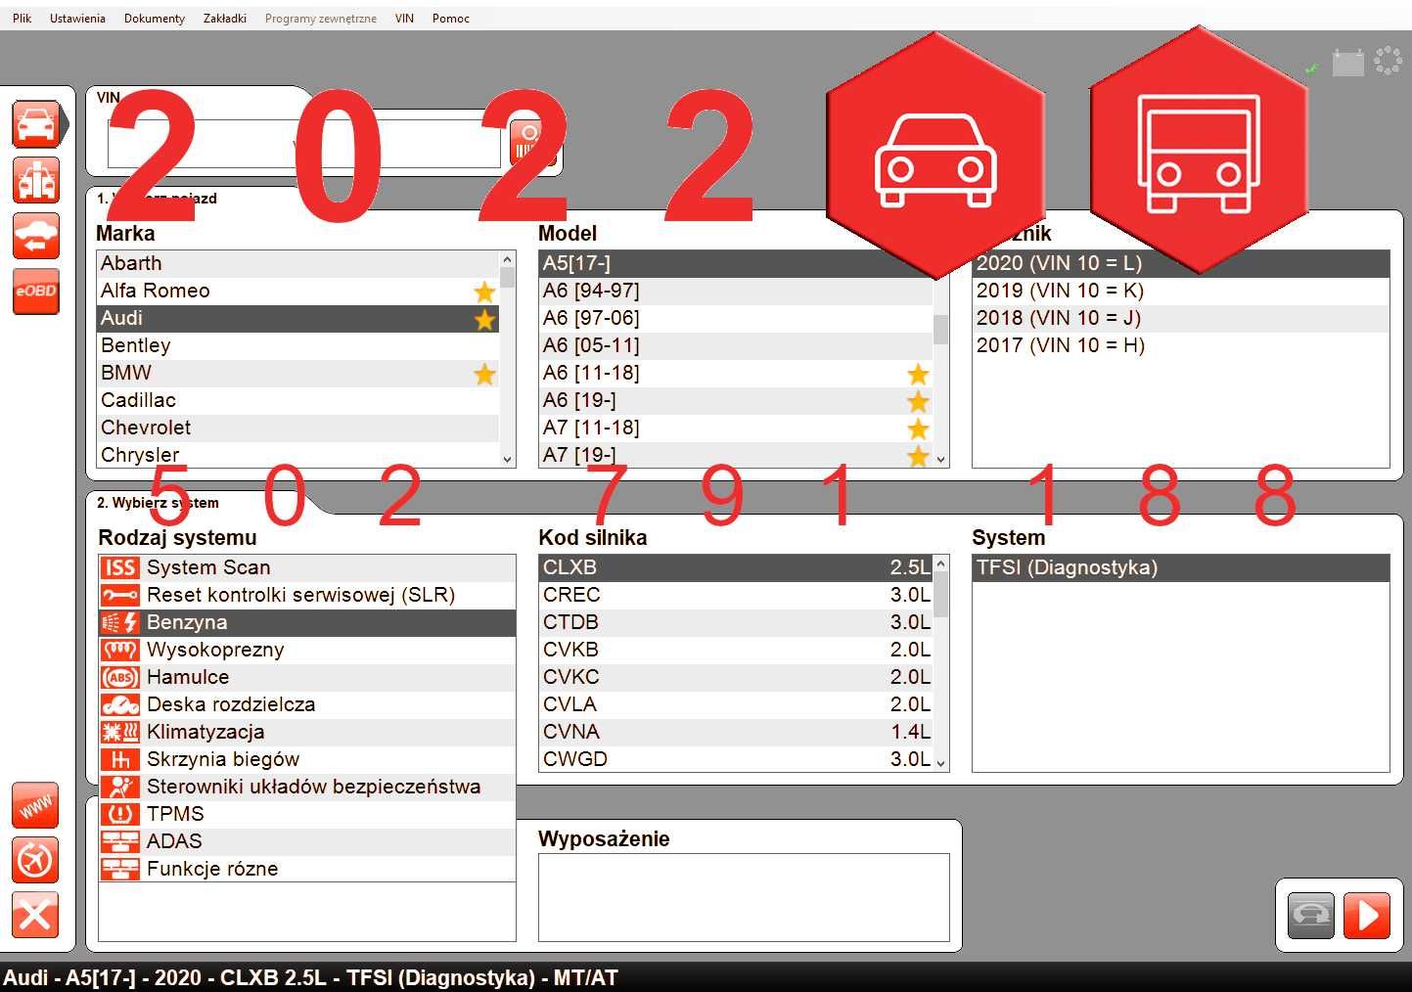Image resolution: width=1412 pixels, height=992 pixels.
Task: Select engine code CWGD 3.0L
Action: pyautogui.click(x=736, y=759)
